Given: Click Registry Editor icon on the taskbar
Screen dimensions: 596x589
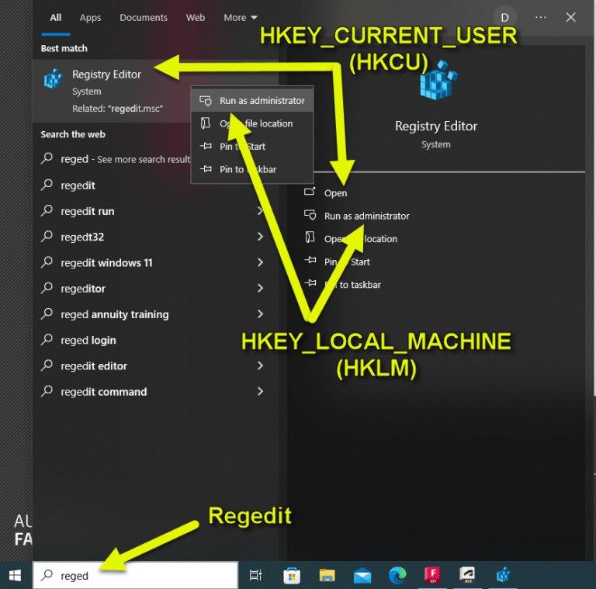Looking at the screenshot, I should [x=503, y=575].
